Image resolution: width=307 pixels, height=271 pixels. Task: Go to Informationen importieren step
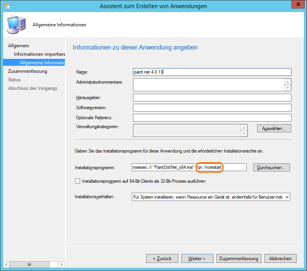click(39, 54)
